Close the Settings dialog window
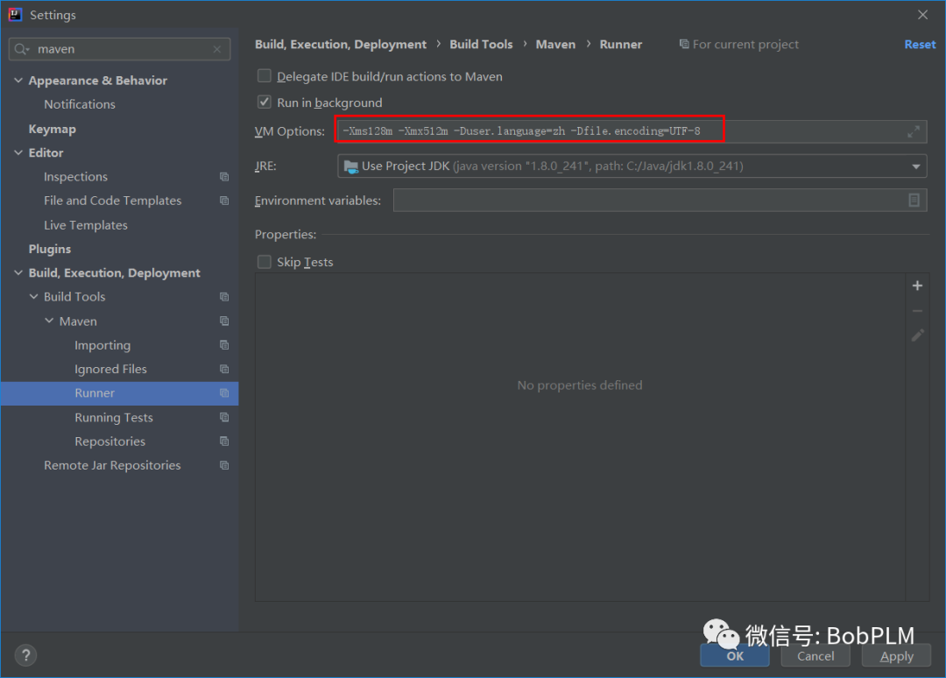The image size is (946, 678). click(x=922, y=15)
